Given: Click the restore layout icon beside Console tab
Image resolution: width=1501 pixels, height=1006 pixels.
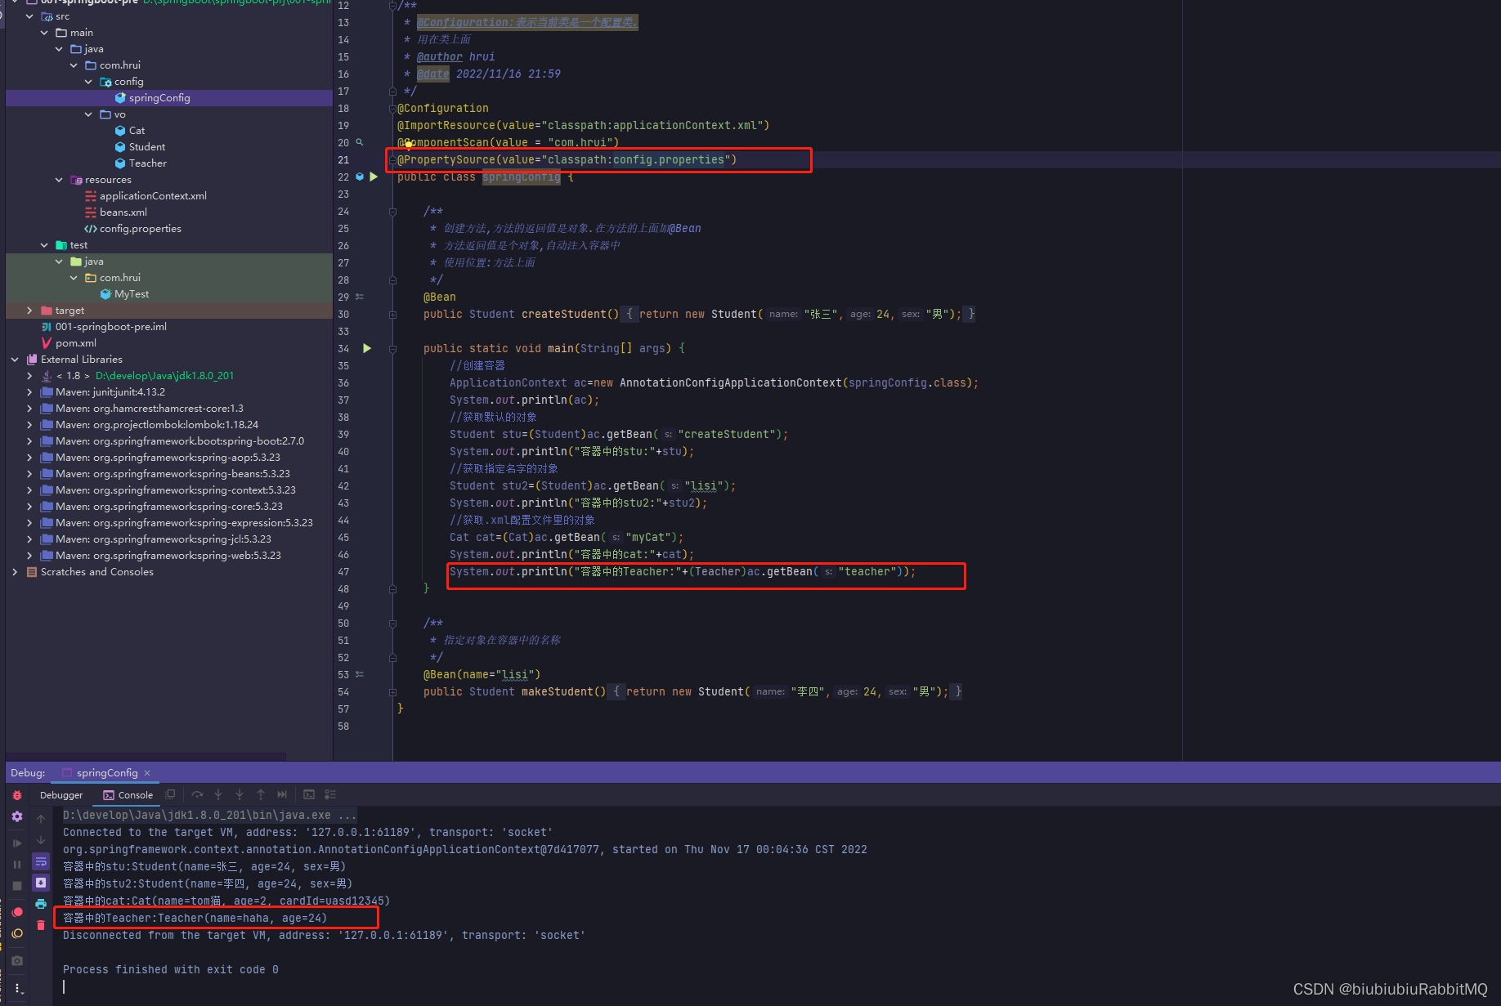Looking at the screenshot, I should click(x=170, y=794).
